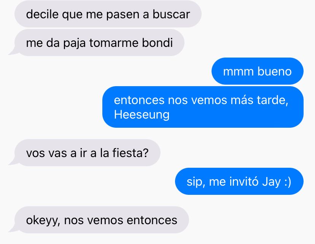Tap the bubble tail of the 'okeyy' message

pos(13,229)
